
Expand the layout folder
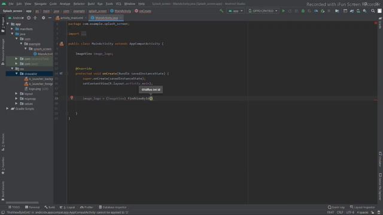click(x=16, y=94)
